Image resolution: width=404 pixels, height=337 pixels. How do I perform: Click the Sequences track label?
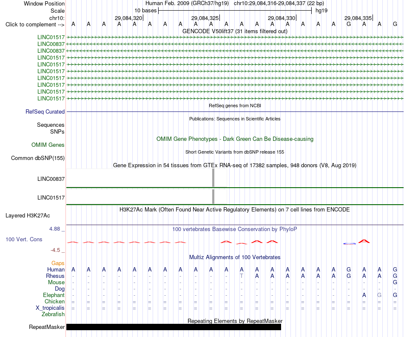51,125
